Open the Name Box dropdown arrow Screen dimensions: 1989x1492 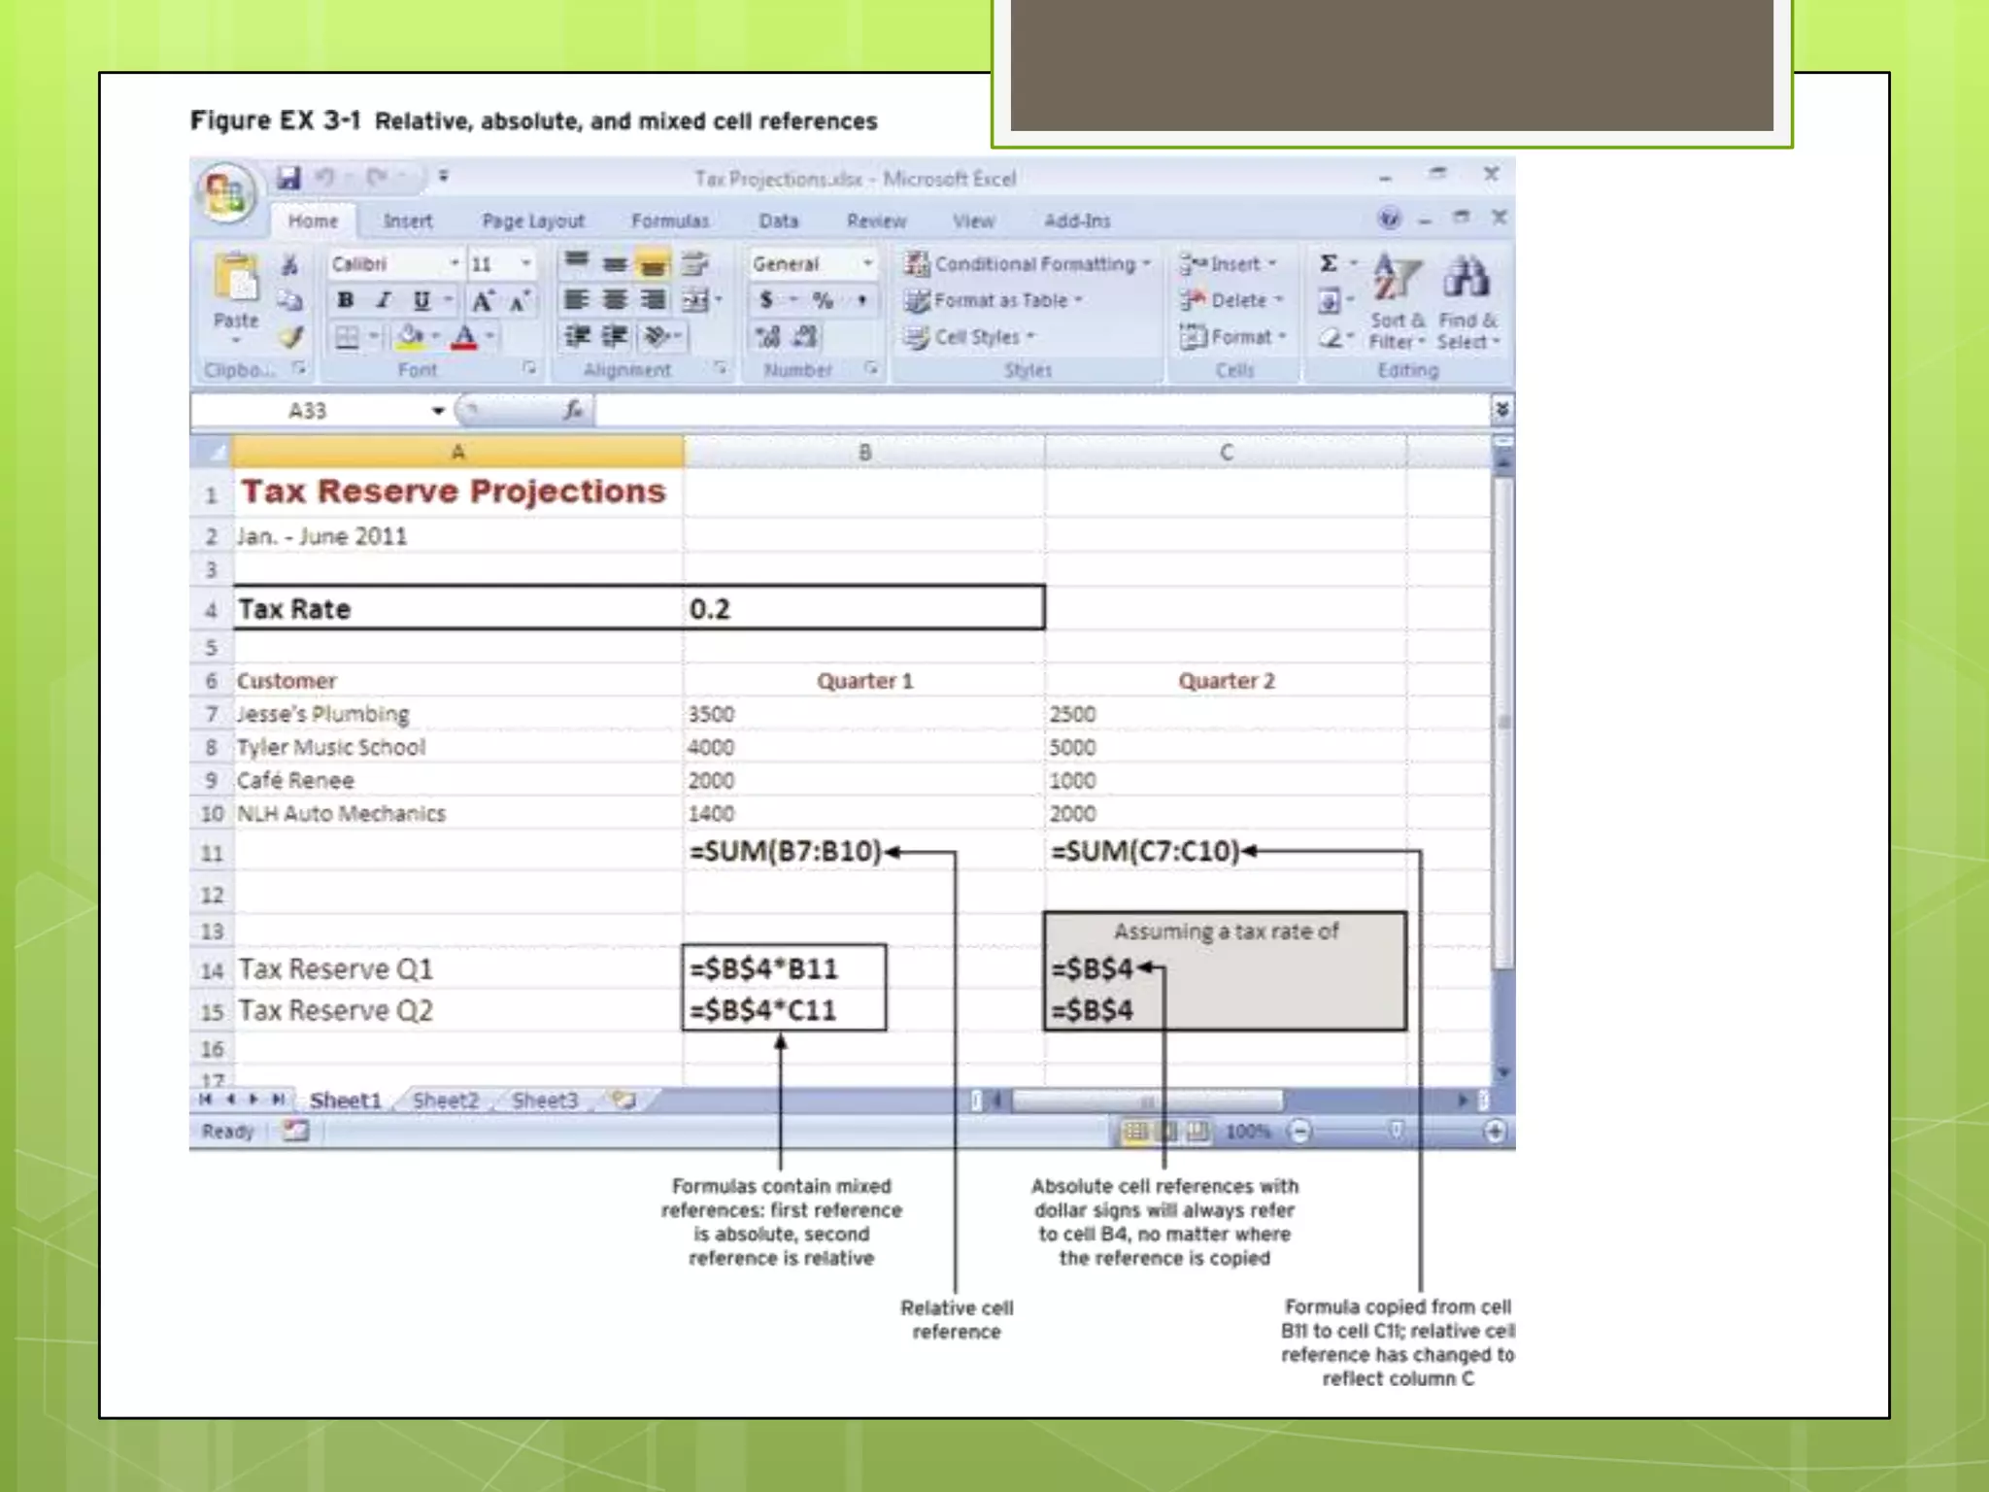[438, 411]
